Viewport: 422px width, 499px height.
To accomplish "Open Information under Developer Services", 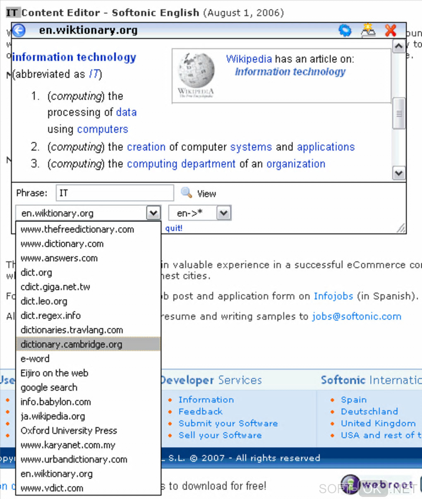I will pyautogui.click(x=206, y=400).
